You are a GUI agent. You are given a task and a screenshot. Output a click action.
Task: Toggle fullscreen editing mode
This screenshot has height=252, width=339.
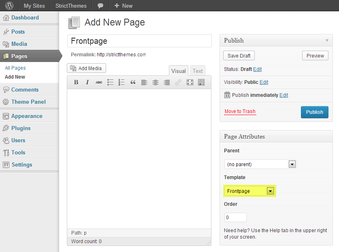tap(190, 82)
